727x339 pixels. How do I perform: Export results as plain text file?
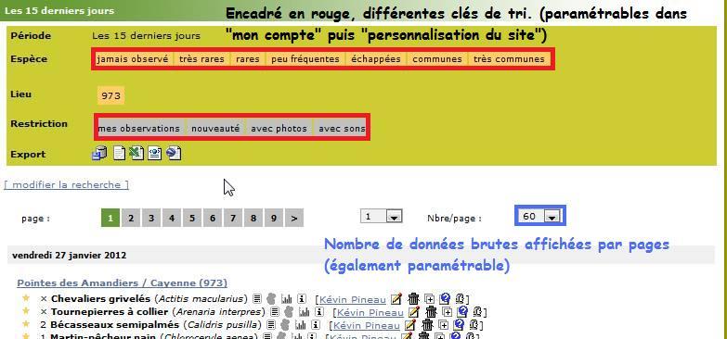tap(120, 153)
